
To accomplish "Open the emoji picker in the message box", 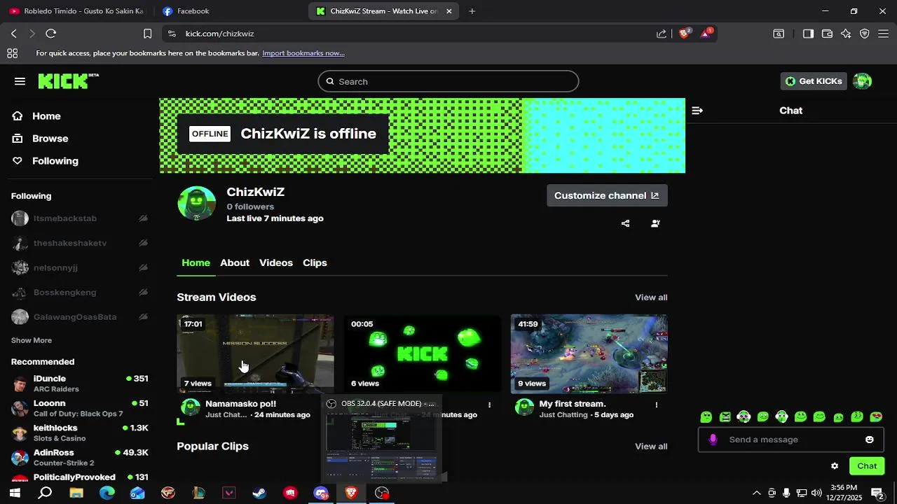I will pyautogui.click(x=870, y=440).
